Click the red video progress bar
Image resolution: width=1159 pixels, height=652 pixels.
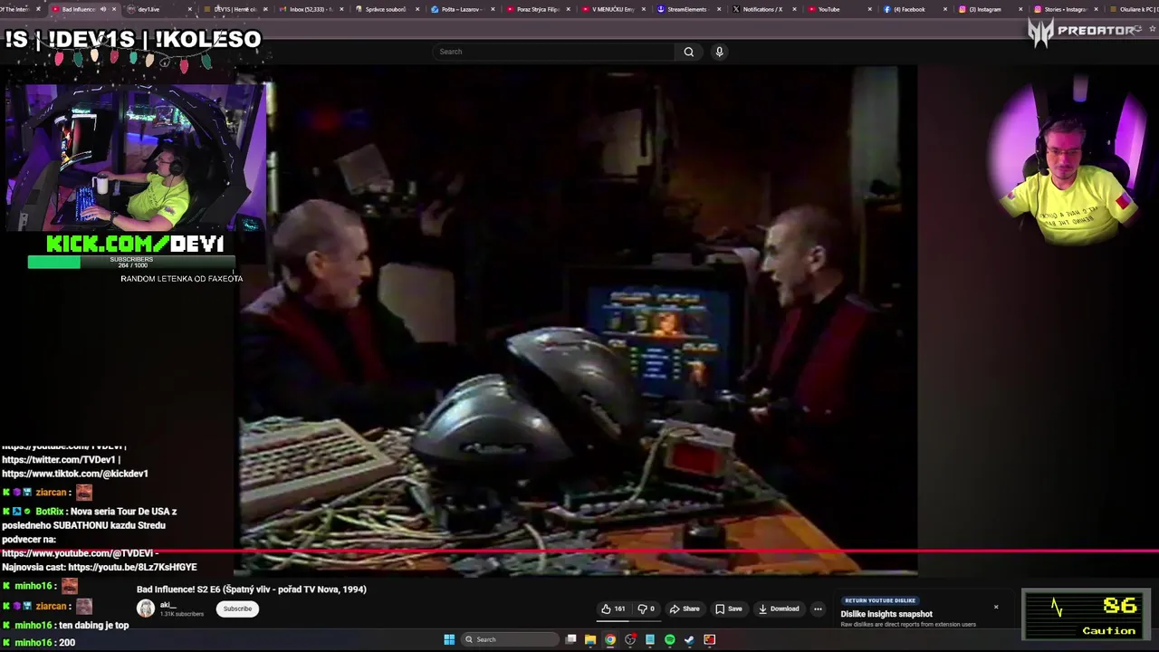[579, 551]
